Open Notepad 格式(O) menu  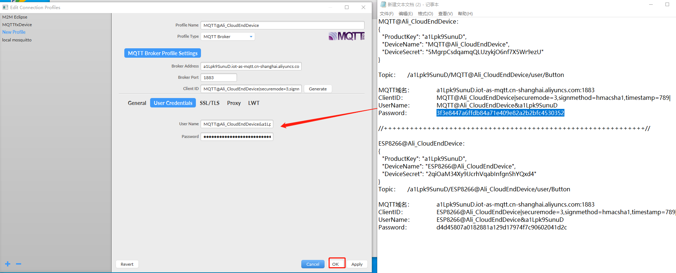coord(426,14)
